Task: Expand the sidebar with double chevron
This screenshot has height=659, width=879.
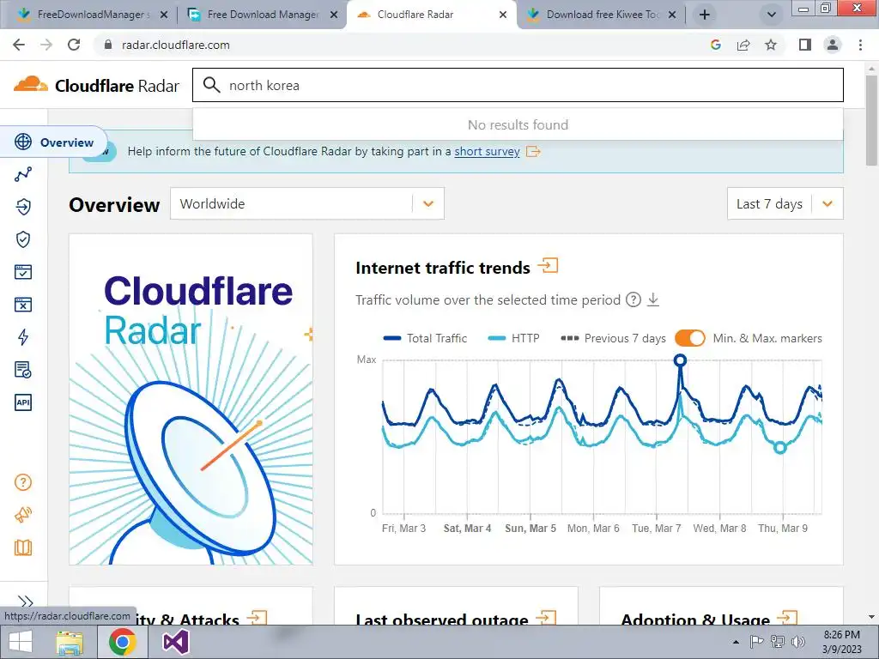Action: (25, 602)
